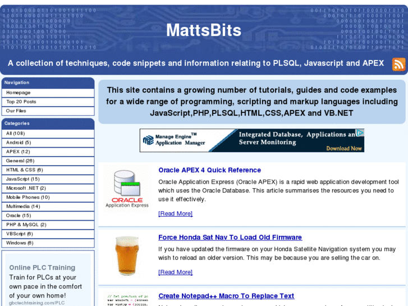Click Online PLC Training ad heading
This screenshot has height=306, width=408.
click(x=42, y=268)
